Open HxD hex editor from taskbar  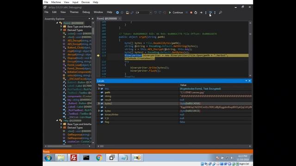137,158
